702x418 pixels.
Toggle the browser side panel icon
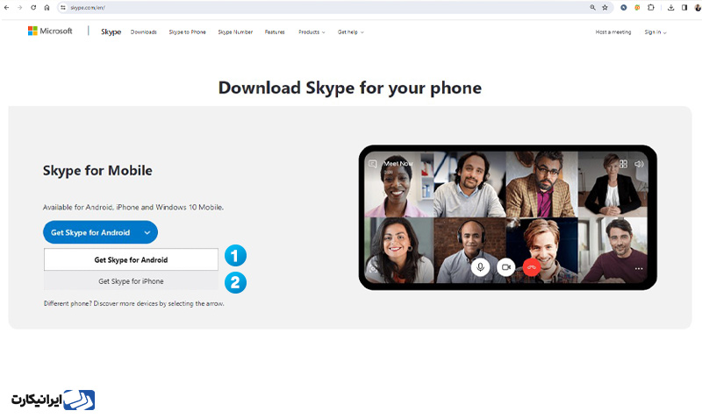click(684, 8)
